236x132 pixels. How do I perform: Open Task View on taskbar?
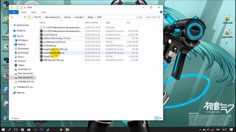15,129
